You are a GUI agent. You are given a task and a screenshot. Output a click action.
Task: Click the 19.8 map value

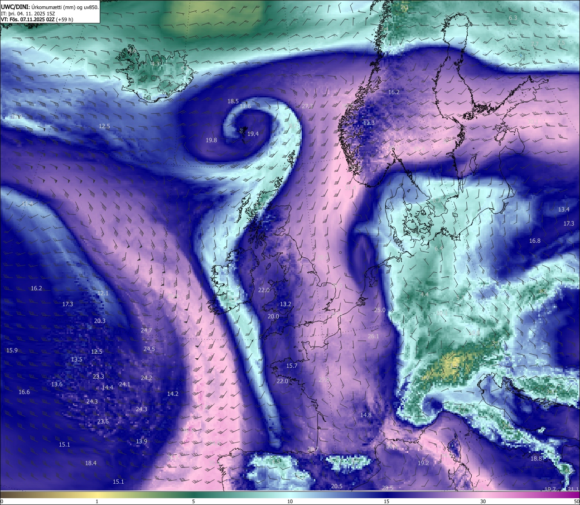click(x=211, y=140)
